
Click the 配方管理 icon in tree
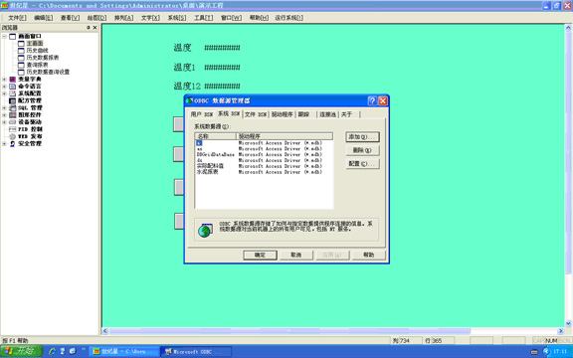(12, 100)
